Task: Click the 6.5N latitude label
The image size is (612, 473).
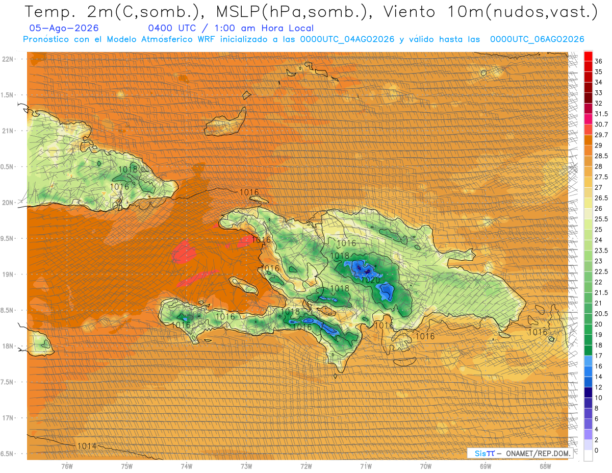Action: (x=8, y=454)
